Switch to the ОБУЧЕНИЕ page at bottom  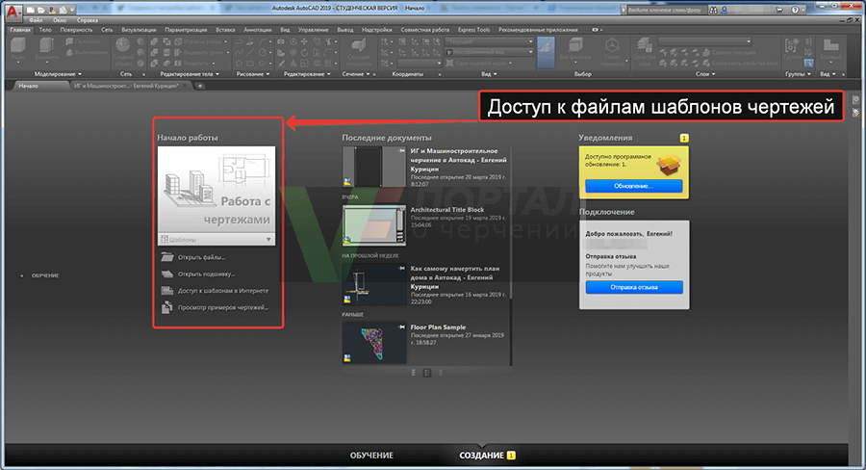pyautogui.click(x=370, y=455)
